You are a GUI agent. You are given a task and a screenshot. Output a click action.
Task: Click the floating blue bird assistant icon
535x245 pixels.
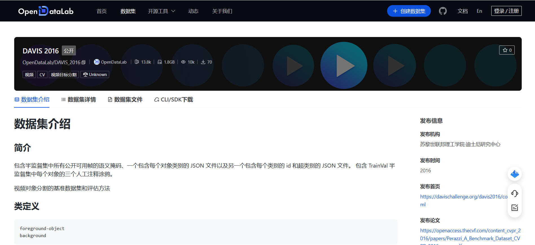(515, 174)
